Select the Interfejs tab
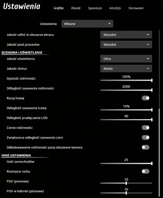Screen dimensions: 163x198 [115, 8]
